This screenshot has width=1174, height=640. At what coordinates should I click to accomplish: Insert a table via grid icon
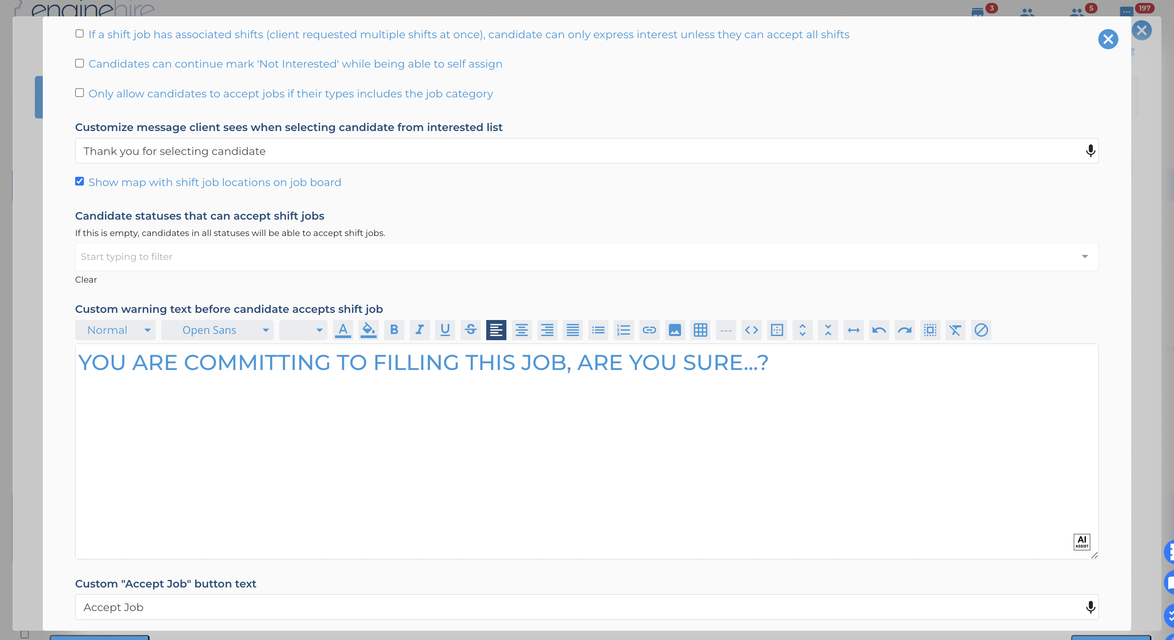click(700, 330)
